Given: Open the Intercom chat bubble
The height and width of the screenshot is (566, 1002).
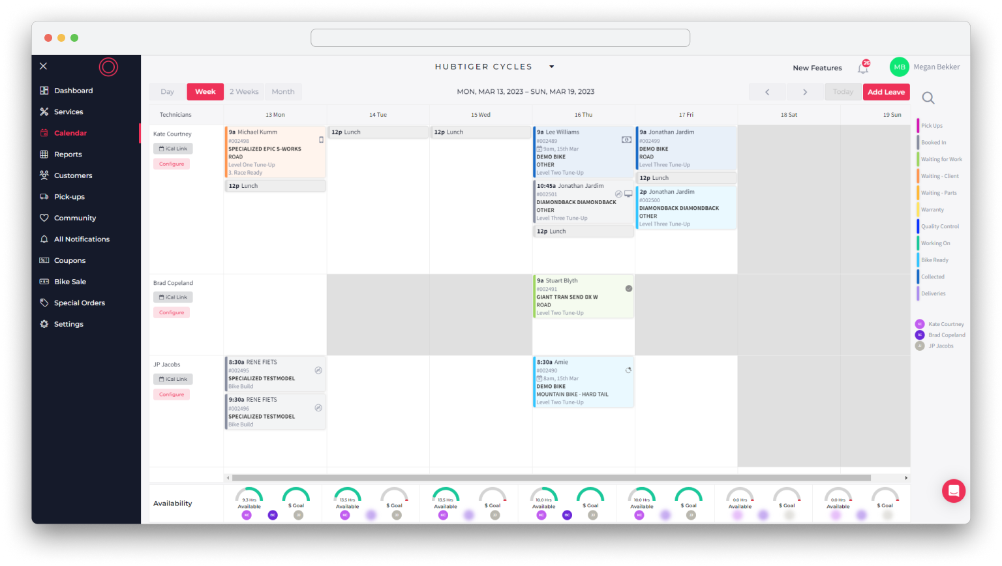Looking at the screenshot, I should [954, 490].
